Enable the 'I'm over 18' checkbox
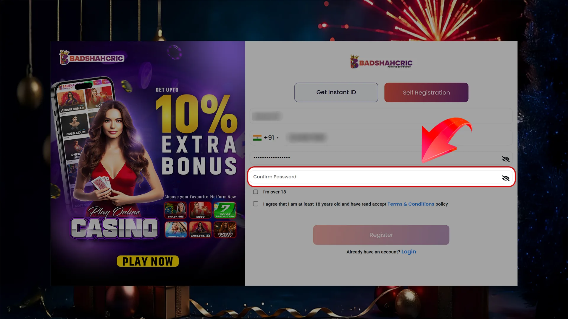This screenshot has width=568, height=319. click(255, 191)
